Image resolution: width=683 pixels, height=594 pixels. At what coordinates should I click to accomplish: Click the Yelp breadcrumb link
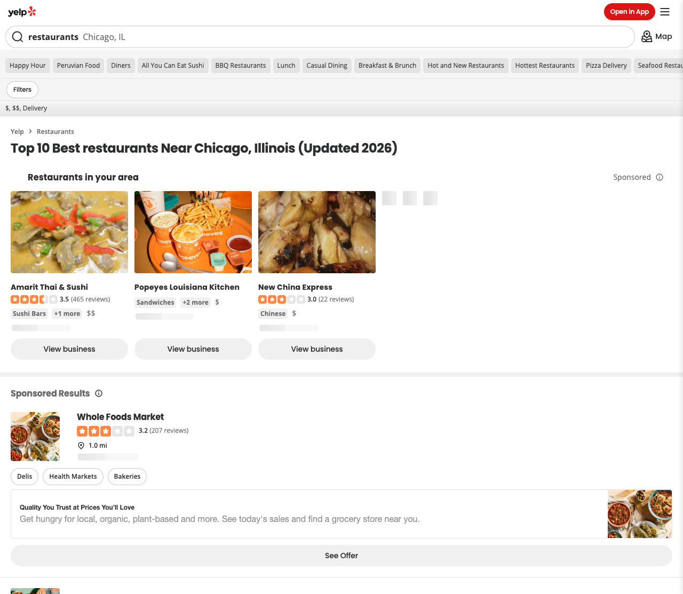point(17,132)
